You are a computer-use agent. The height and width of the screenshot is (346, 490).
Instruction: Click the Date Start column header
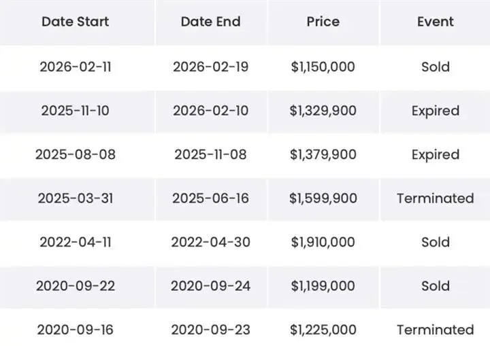tap(76, 22)
